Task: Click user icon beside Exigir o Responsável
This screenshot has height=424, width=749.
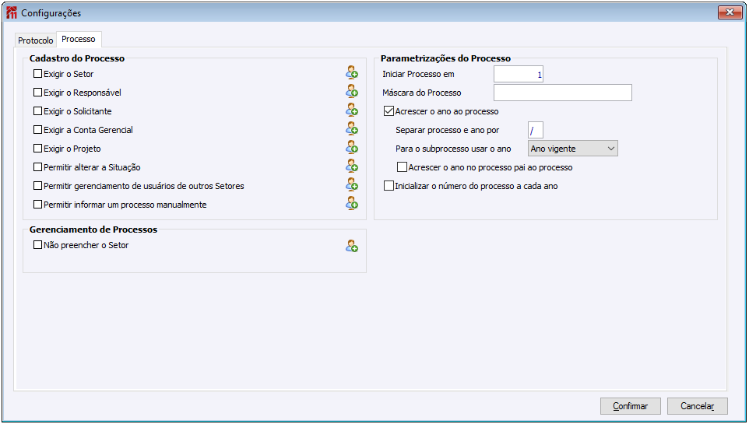Action: (x=352, y=92)
